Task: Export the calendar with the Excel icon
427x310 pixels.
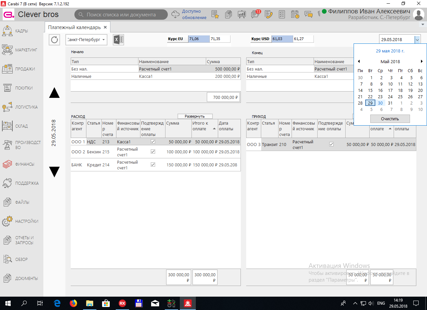Action: [x=118, y=40]
